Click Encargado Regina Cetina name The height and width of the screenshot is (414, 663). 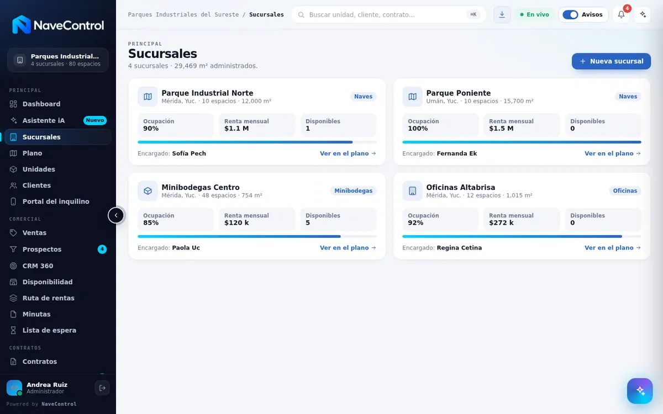click(x=459, y=248)
